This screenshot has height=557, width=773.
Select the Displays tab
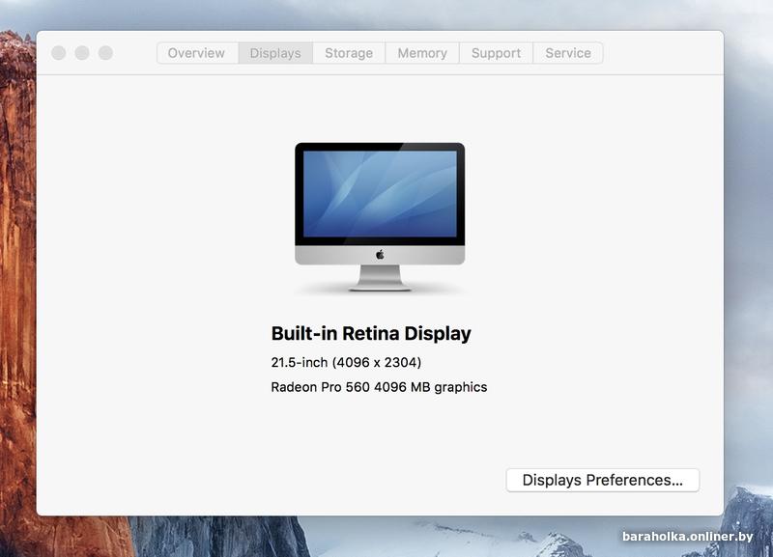(x=275, y=53)
